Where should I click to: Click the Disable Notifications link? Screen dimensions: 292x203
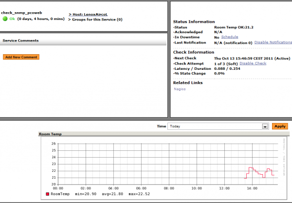273,42
